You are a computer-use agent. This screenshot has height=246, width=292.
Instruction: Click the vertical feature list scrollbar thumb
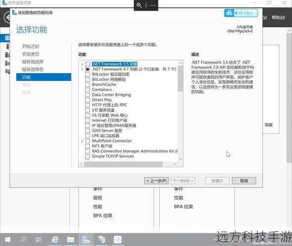pos(180,79)
